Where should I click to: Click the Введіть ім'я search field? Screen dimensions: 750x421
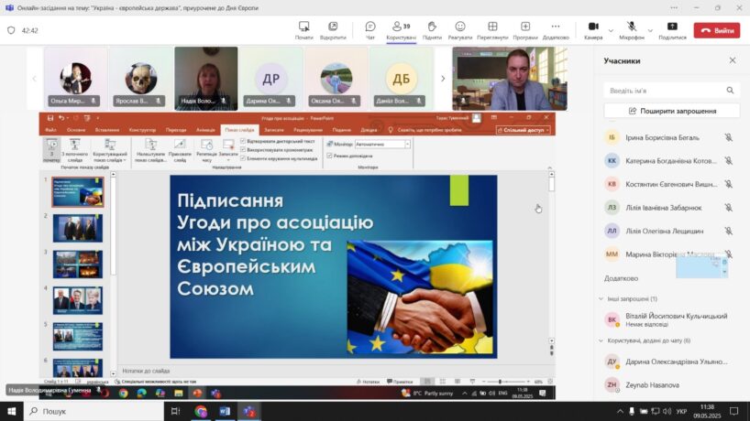tap(665, 91)
